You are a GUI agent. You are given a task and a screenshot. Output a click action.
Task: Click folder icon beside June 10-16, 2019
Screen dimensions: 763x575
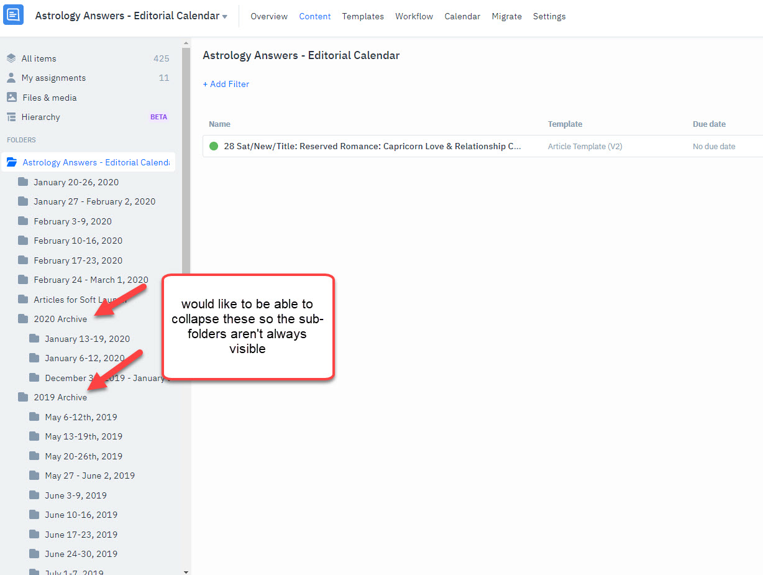pos(34,515)
